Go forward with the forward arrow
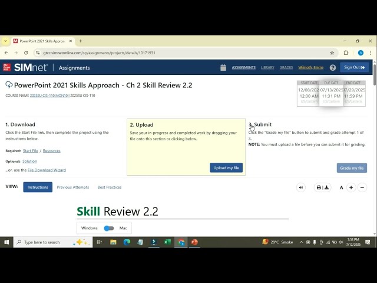The width and height of the screenshot is (377, 283). pos(16,52)
